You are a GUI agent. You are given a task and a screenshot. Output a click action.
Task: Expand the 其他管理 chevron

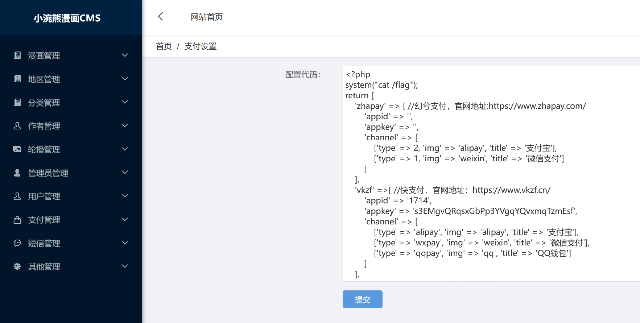(125, 266)
